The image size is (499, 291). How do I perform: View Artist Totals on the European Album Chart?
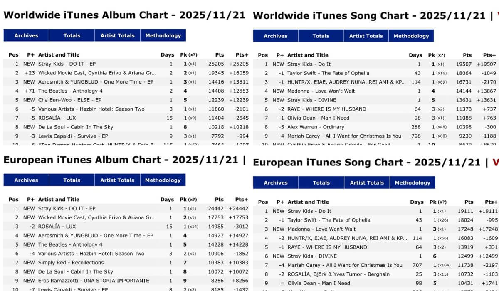pos(117,180)
